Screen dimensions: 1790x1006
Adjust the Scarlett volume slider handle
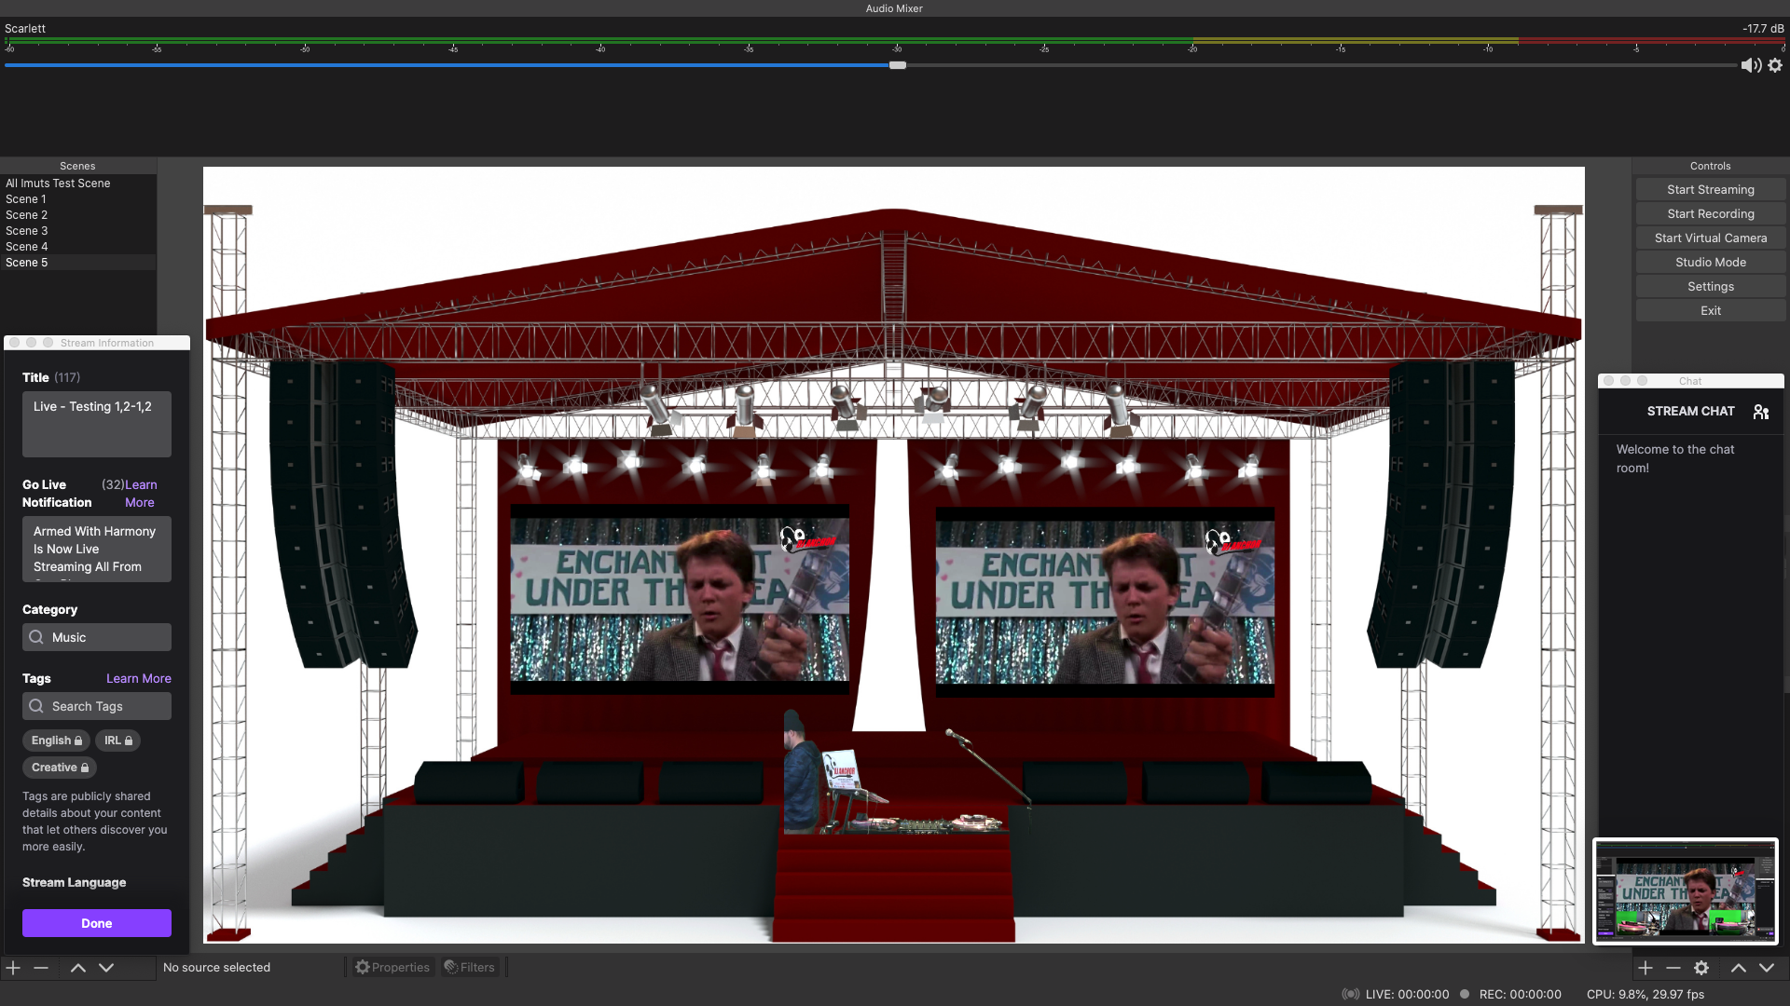(898, 65)
